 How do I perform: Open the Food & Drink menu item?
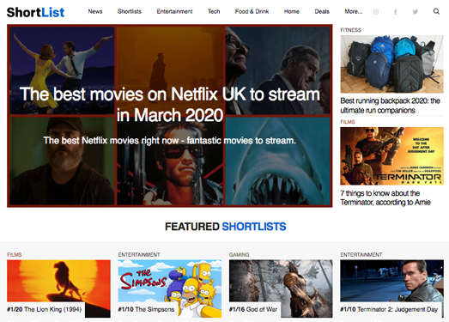point(252,12)
